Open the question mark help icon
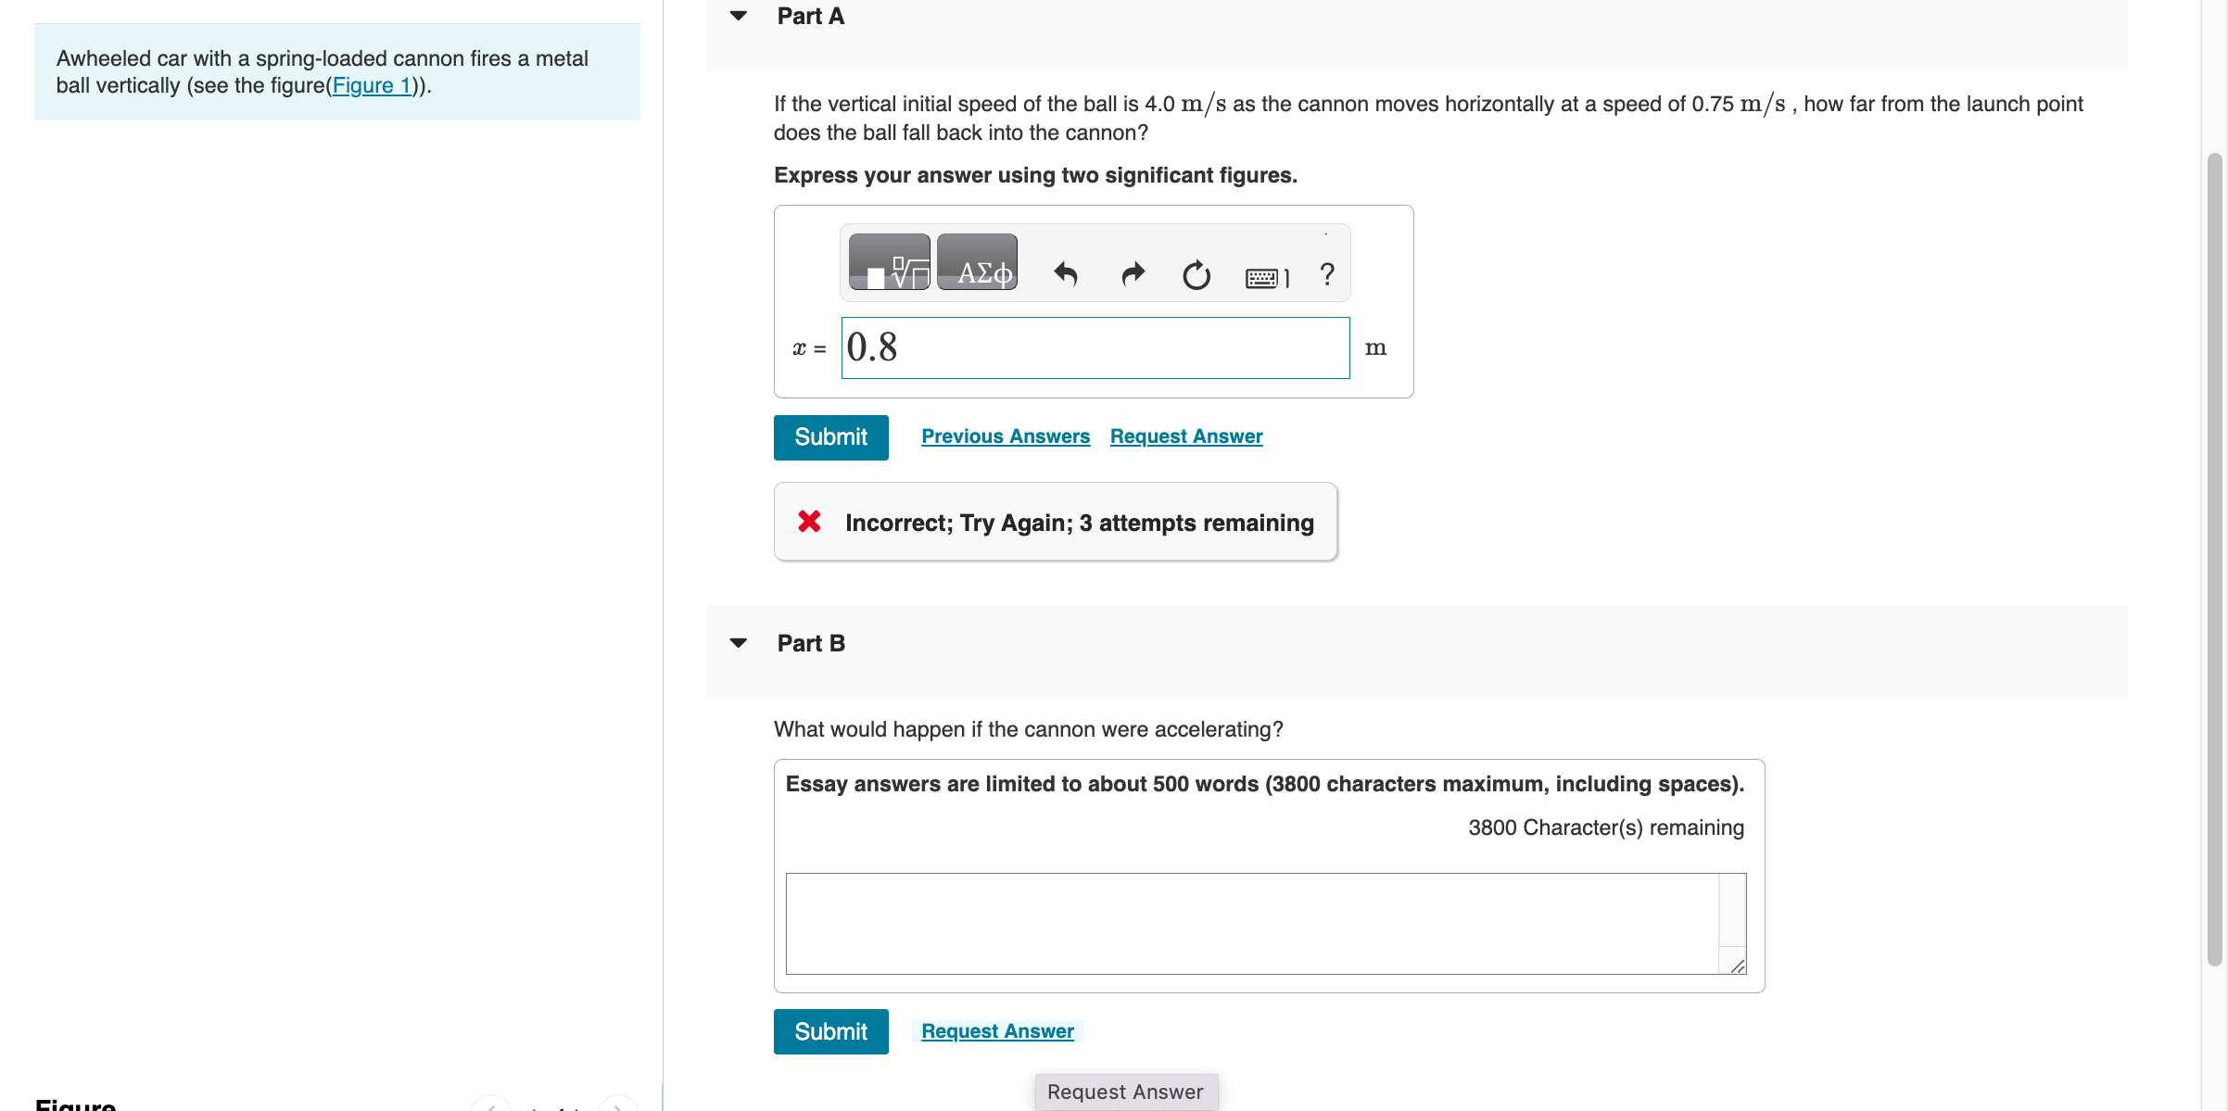Viewport: 2228px width, 1111px height. tap(1326, 274)
